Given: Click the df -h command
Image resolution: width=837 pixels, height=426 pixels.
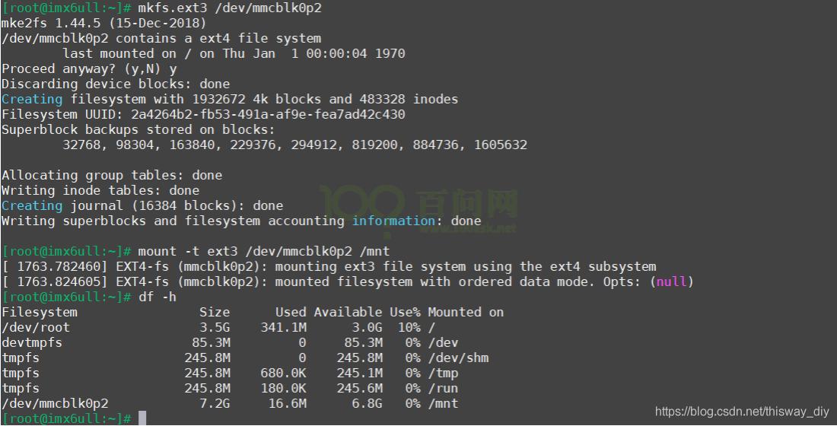Looking at the screenshot, I should pyautogui.click(x=158, y=297).
